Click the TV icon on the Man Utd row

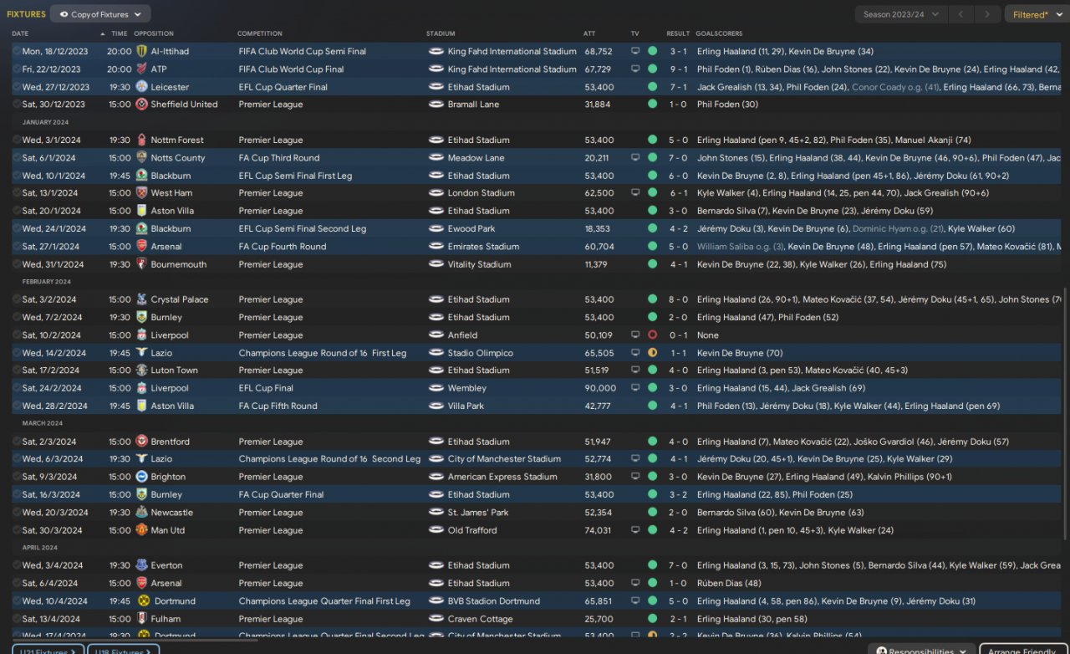(x=635, y=530)
